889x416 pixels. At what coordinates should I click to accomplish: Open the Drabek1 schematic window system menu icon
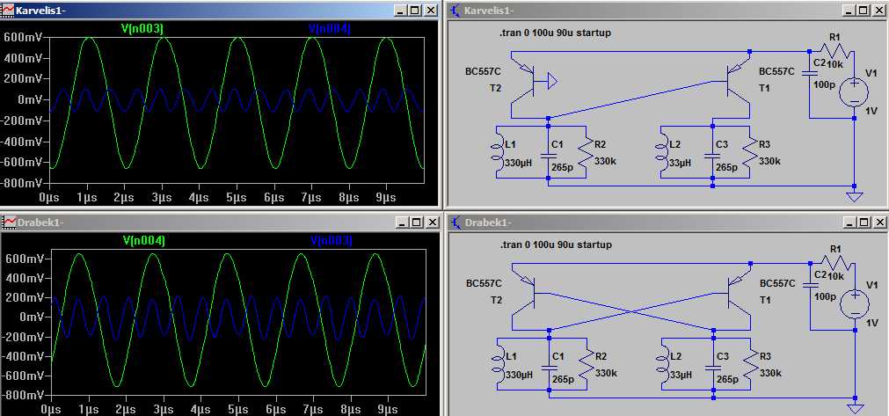pyautogui.click(x=455, y=222)
